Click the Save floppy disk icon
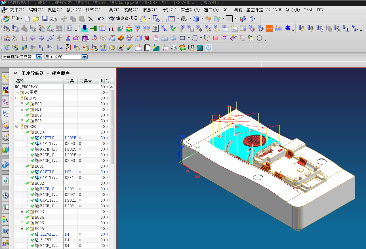 coord(45,19)
